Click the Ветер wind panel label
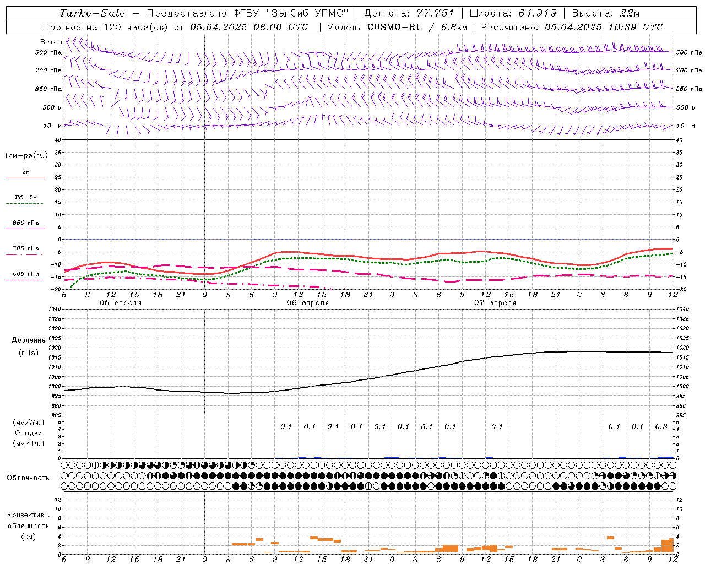This screenshot has height=564, width=705. pos(51,42)
